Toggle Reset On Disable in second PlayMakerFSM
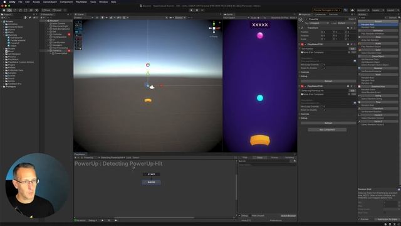 324,110
